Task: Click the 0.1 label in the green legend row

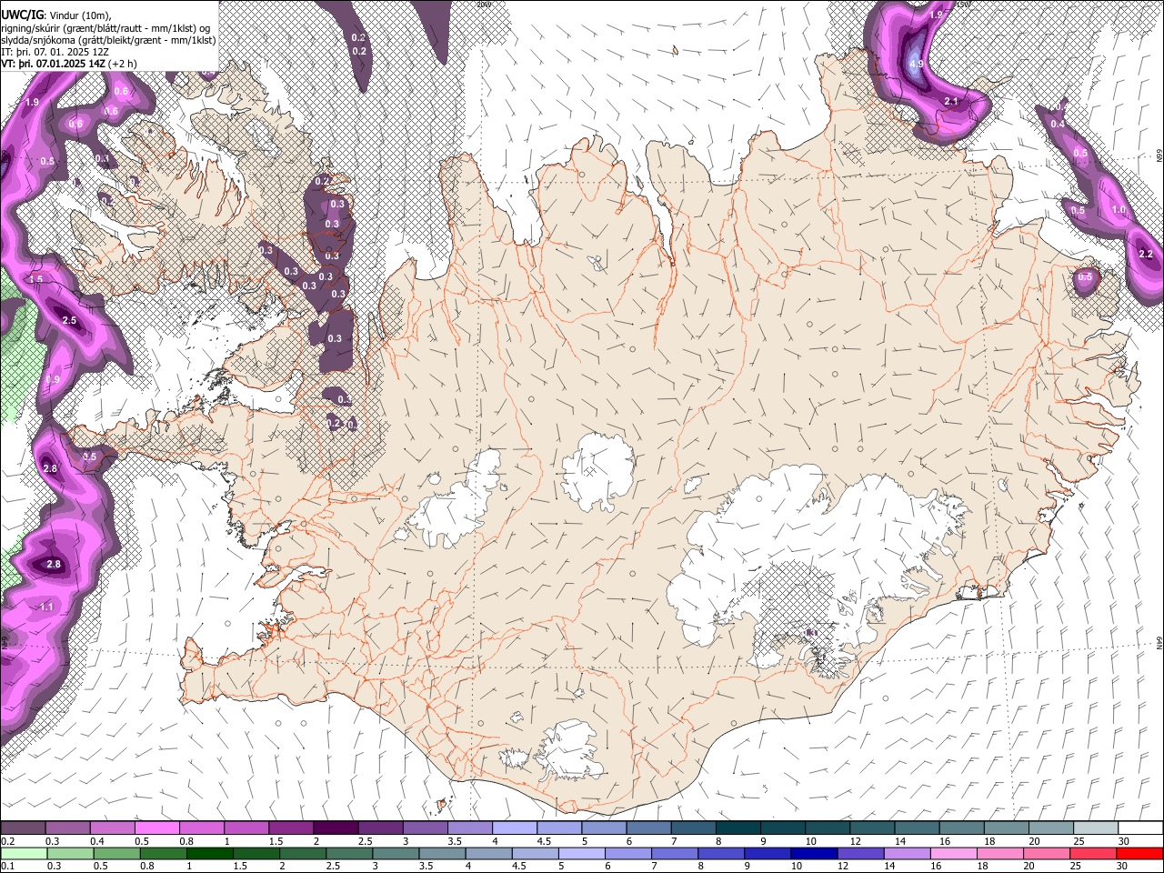Action: tap(6, 867)
